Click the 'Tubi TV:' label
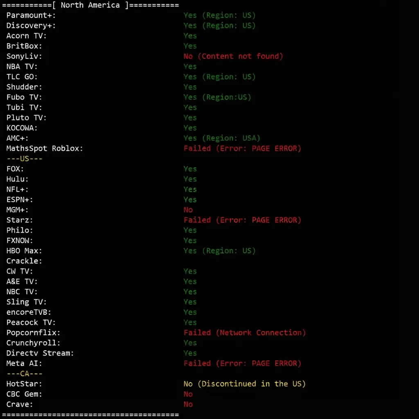419x419 pixels. [x=24, y=108]
